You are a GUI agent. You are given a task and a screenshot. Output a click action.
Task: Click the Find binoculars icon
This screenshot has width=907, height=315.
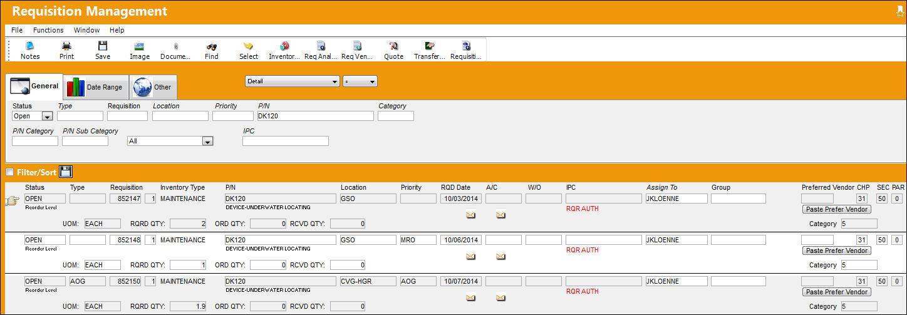[x=212, y=46]
